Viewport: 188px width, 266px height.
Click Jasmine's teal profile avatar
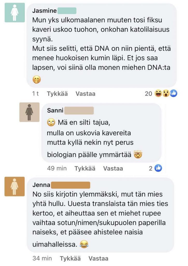pos(15,13)
